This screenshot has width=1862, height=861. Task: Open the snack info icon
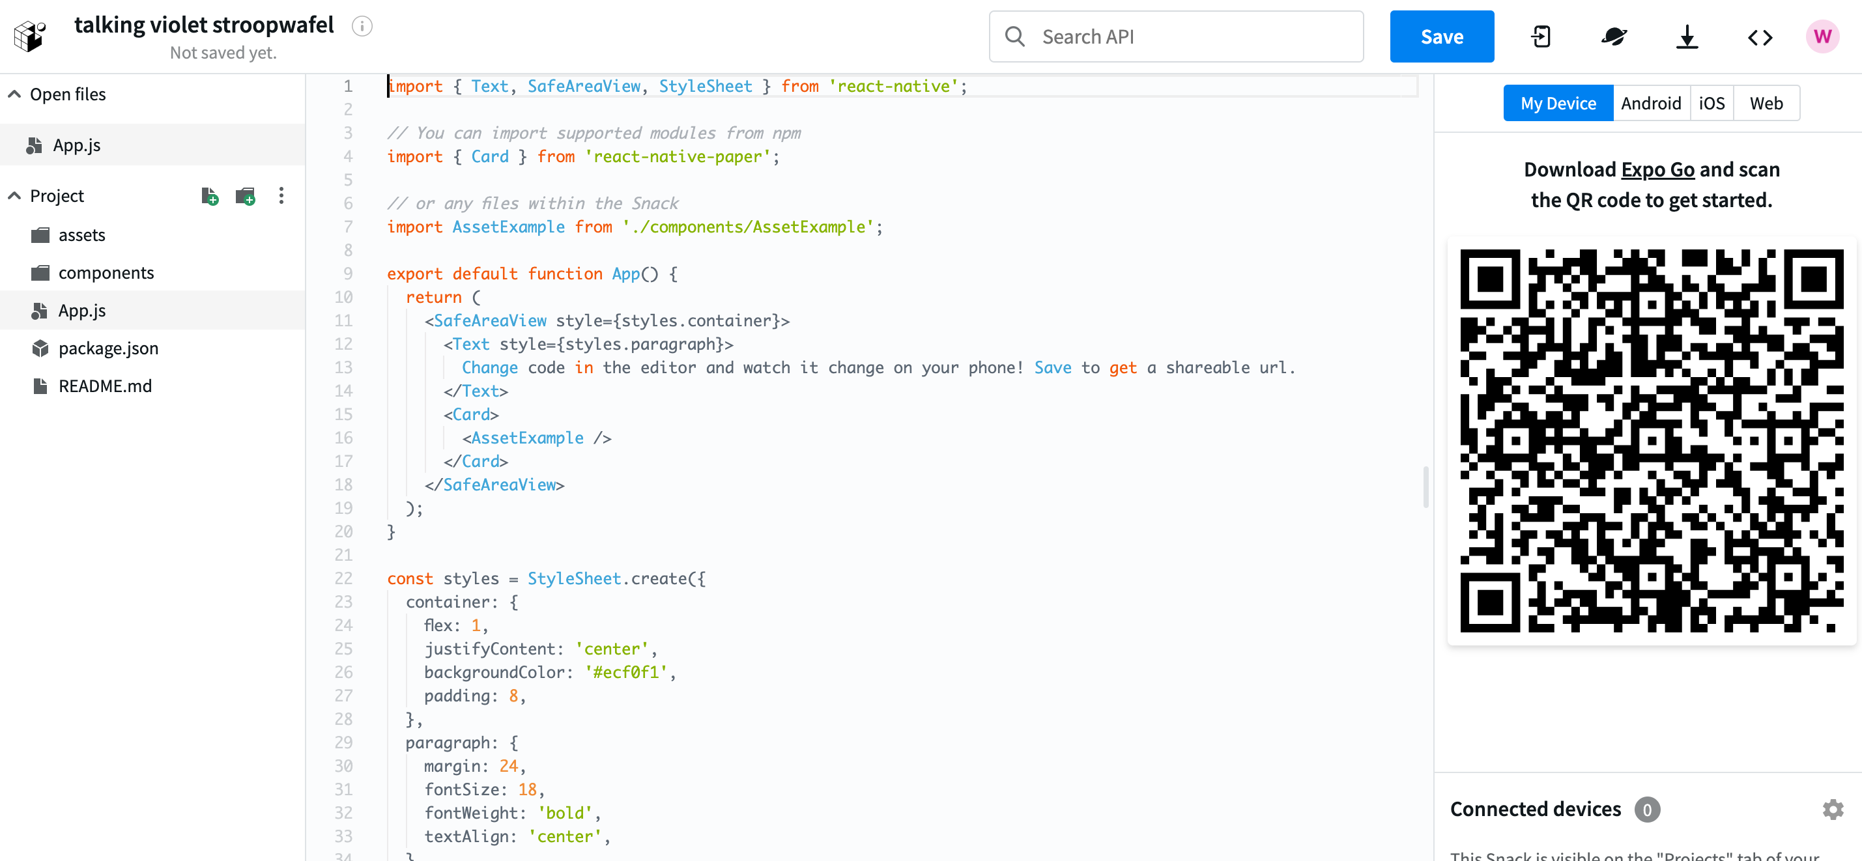[362, 26]
